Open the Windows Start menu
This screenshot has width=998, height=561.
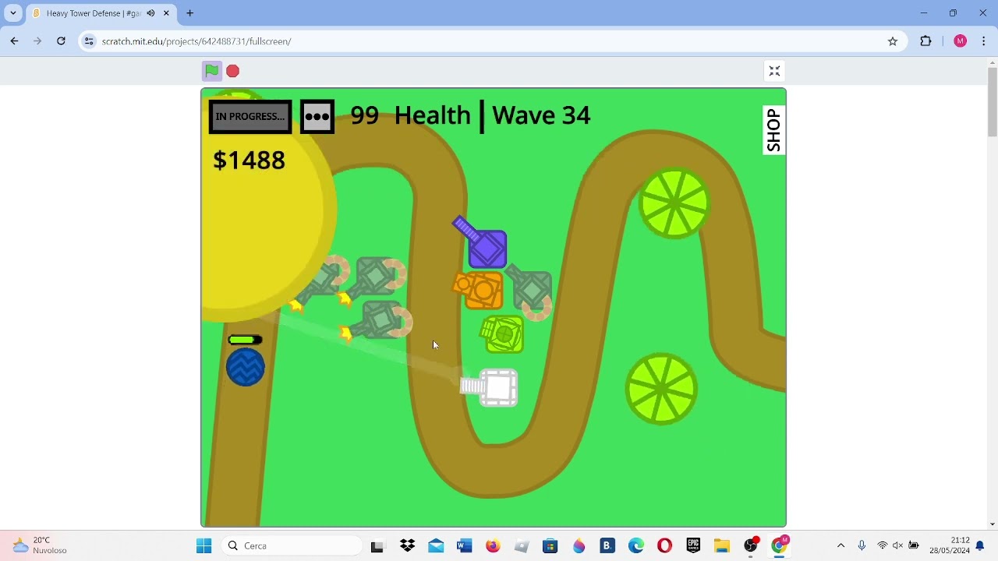(204, 546)
